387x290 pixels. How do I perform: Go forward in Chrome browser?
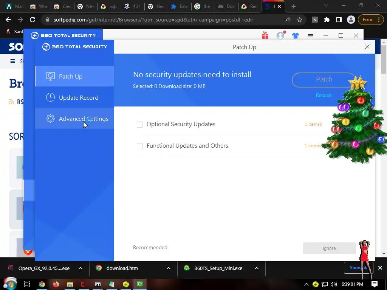(x=20, y=20)
